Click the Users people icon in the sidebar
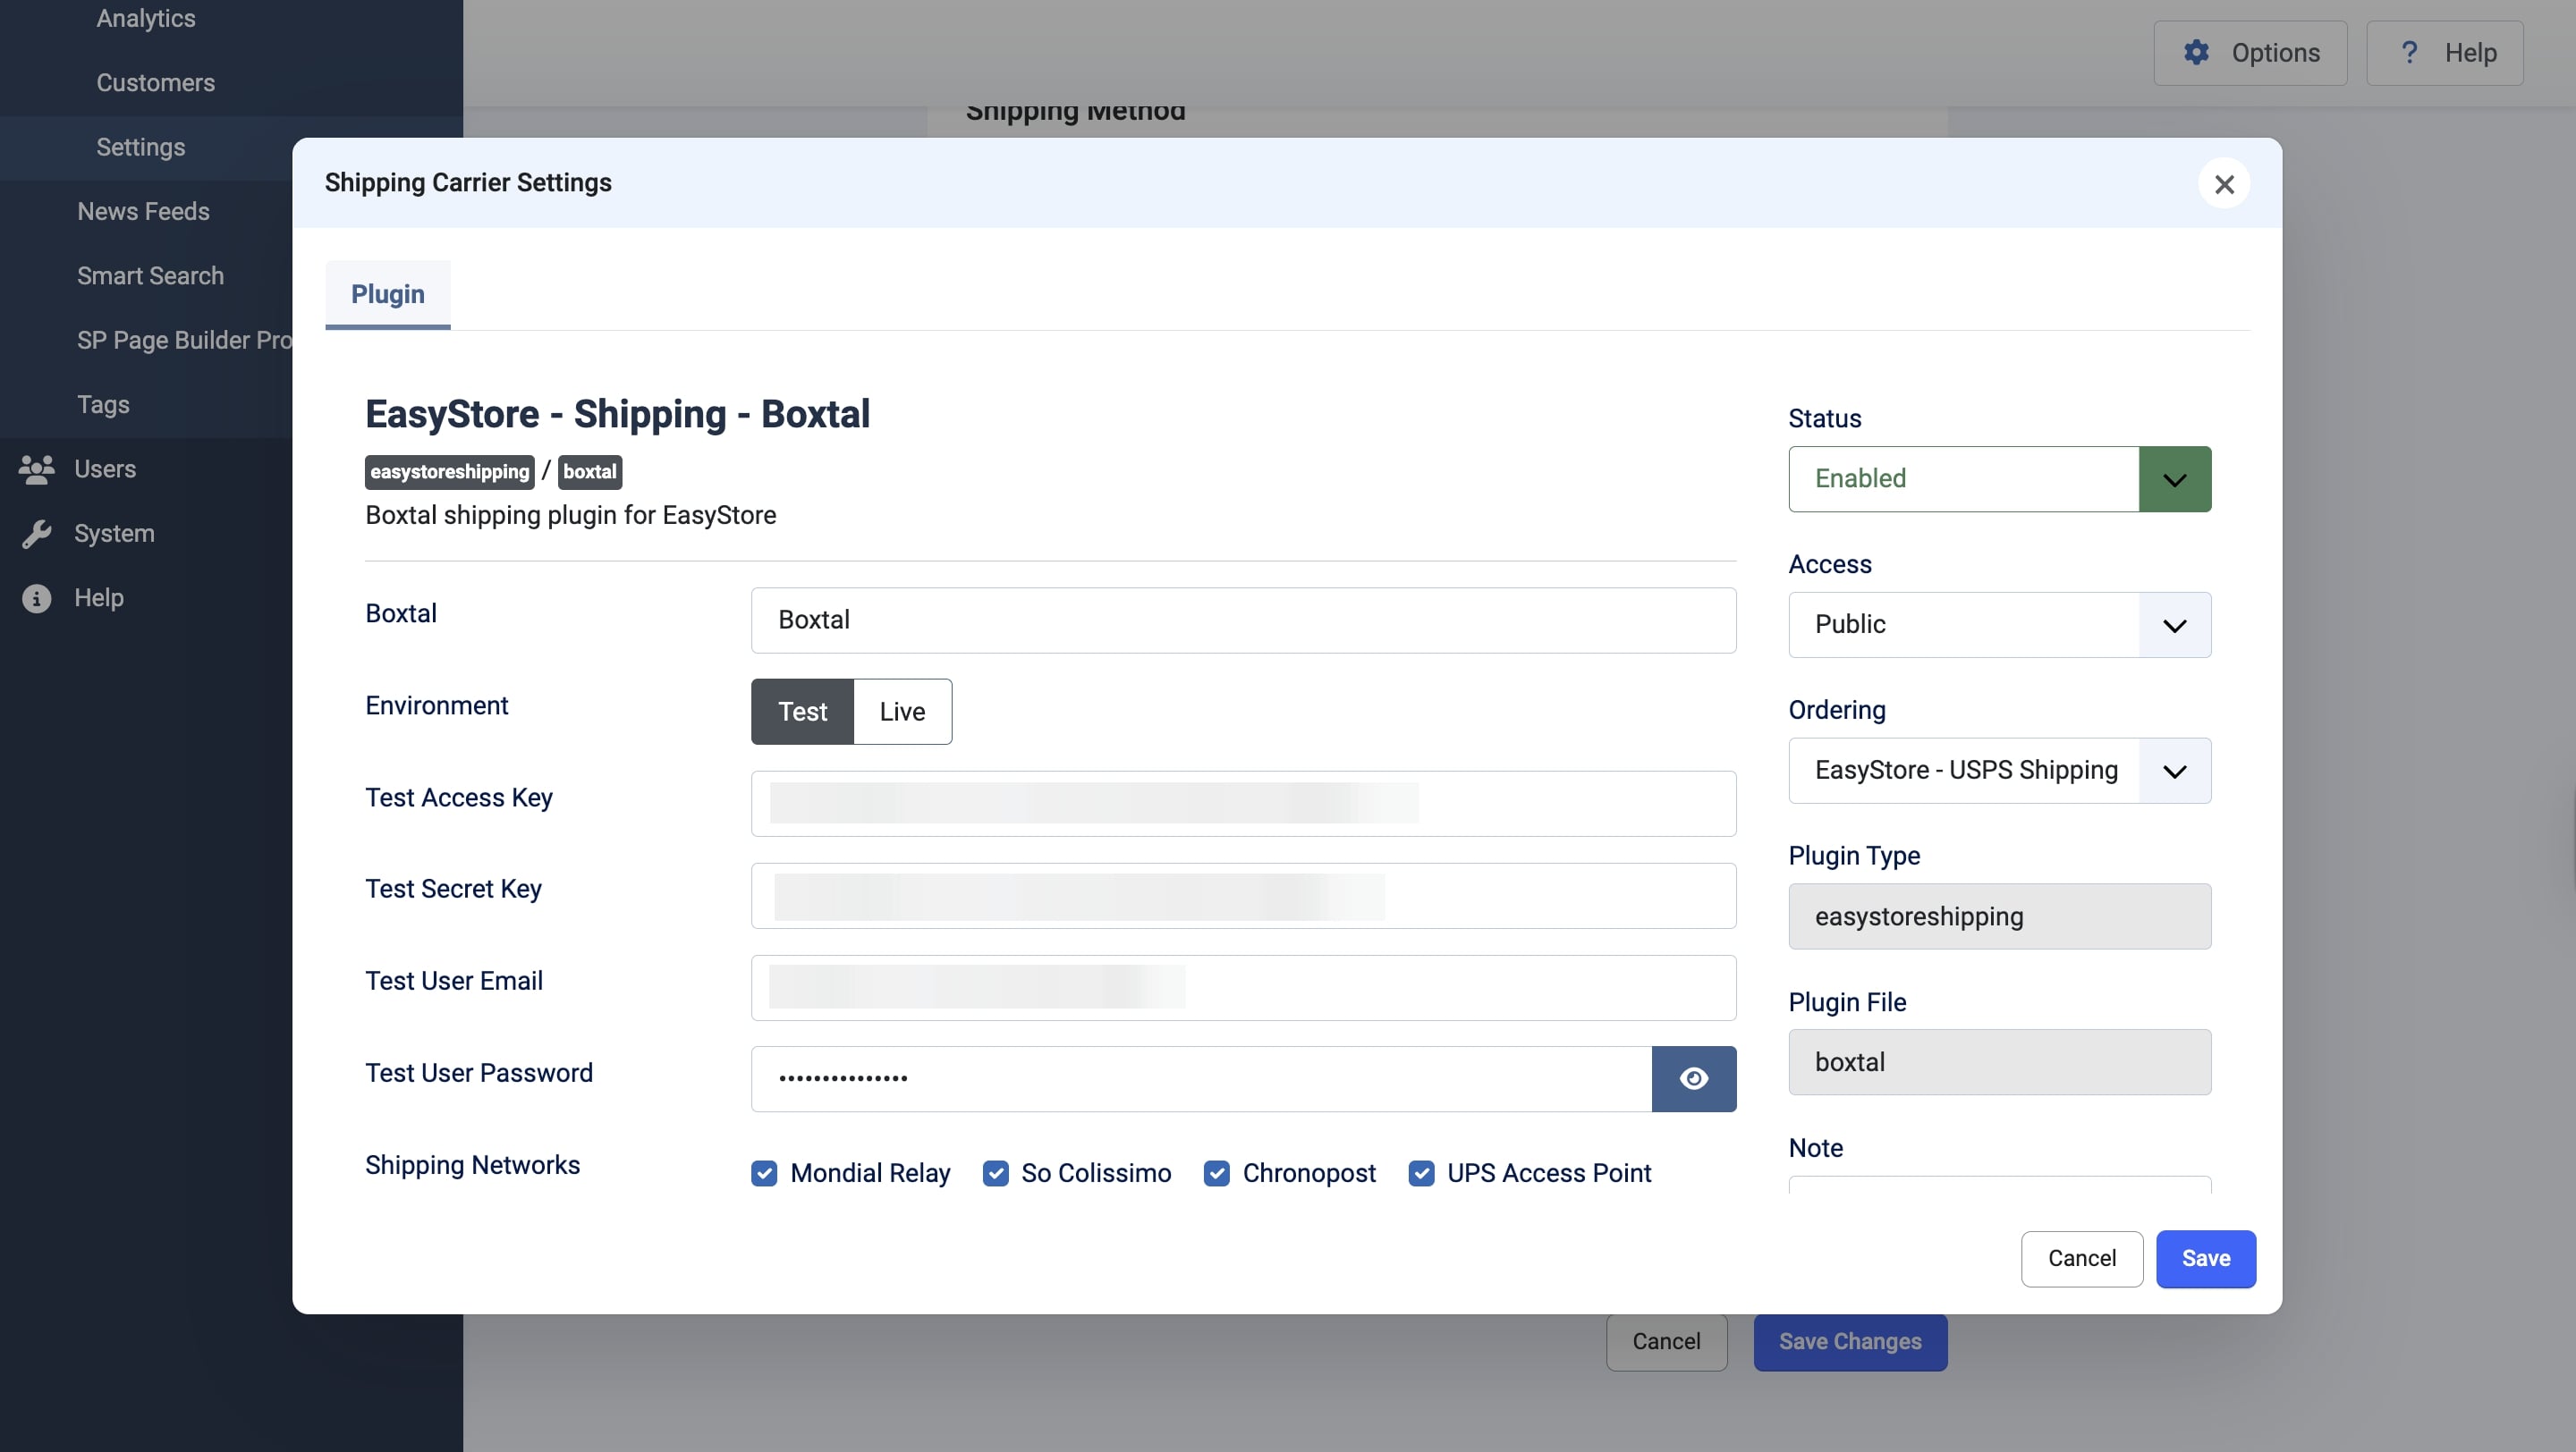The image size is (2576, 1452). click(x=37, y=469)
